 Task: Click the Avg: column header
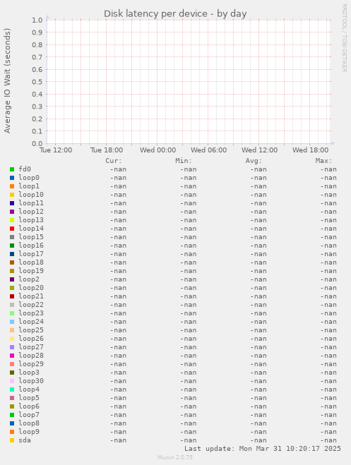[254, 161]
